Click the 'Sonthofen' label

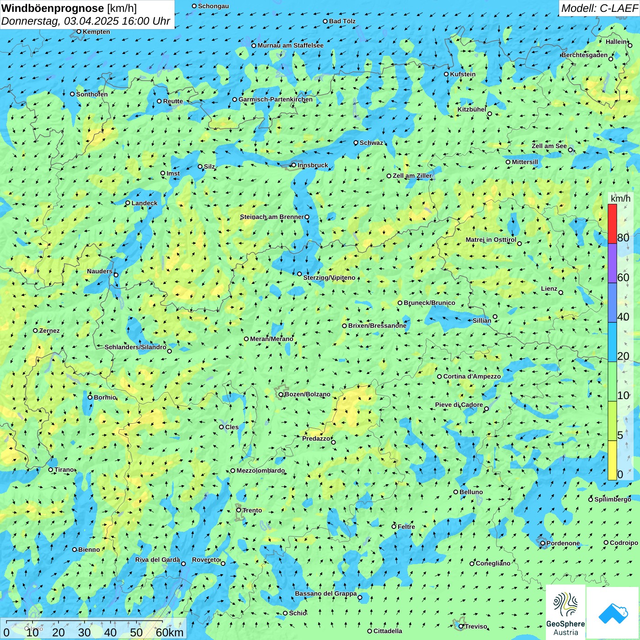pyautogui.click(x=92, y=94)
